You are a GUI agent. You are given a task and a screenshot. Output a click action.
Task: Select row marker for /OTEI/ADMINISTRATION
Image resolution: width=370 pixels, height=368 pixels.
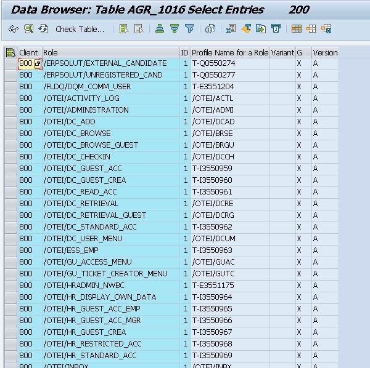click(10, 110)
